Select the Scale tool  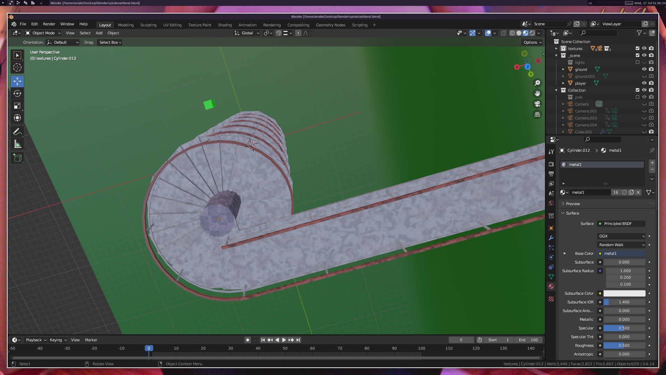17,106
